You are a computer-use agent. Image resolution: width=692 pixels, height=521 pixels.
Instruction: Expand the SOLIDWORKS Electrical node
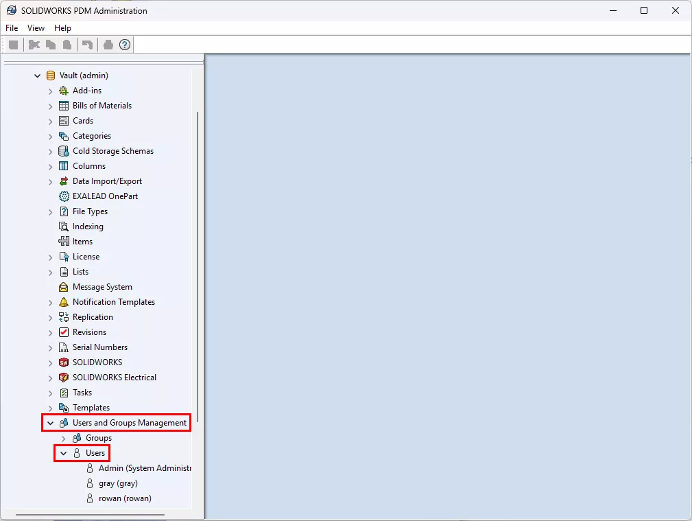click(50, 378)
